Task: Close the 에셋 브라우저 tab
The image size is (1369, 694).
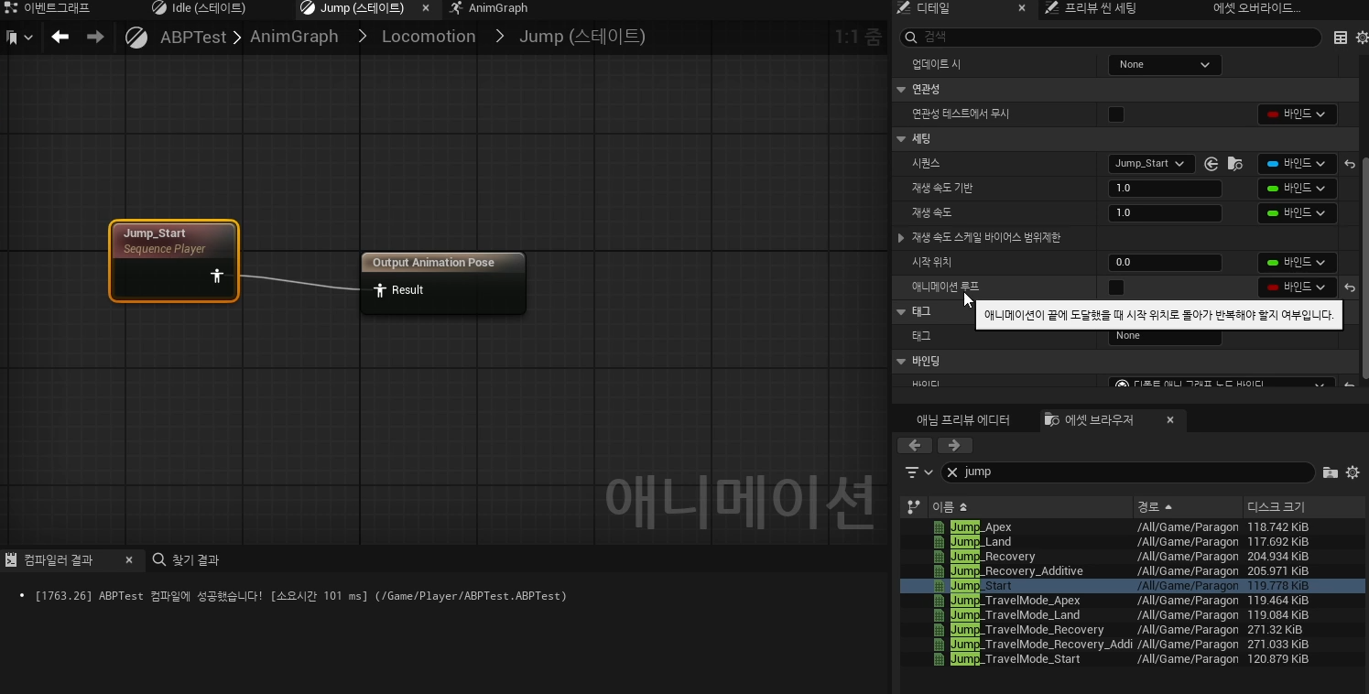Action: click(1170, 420)
